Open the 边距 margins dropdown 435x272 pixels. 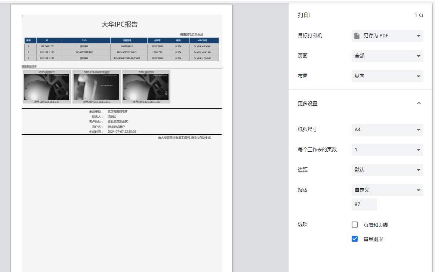tap(387, 170)
